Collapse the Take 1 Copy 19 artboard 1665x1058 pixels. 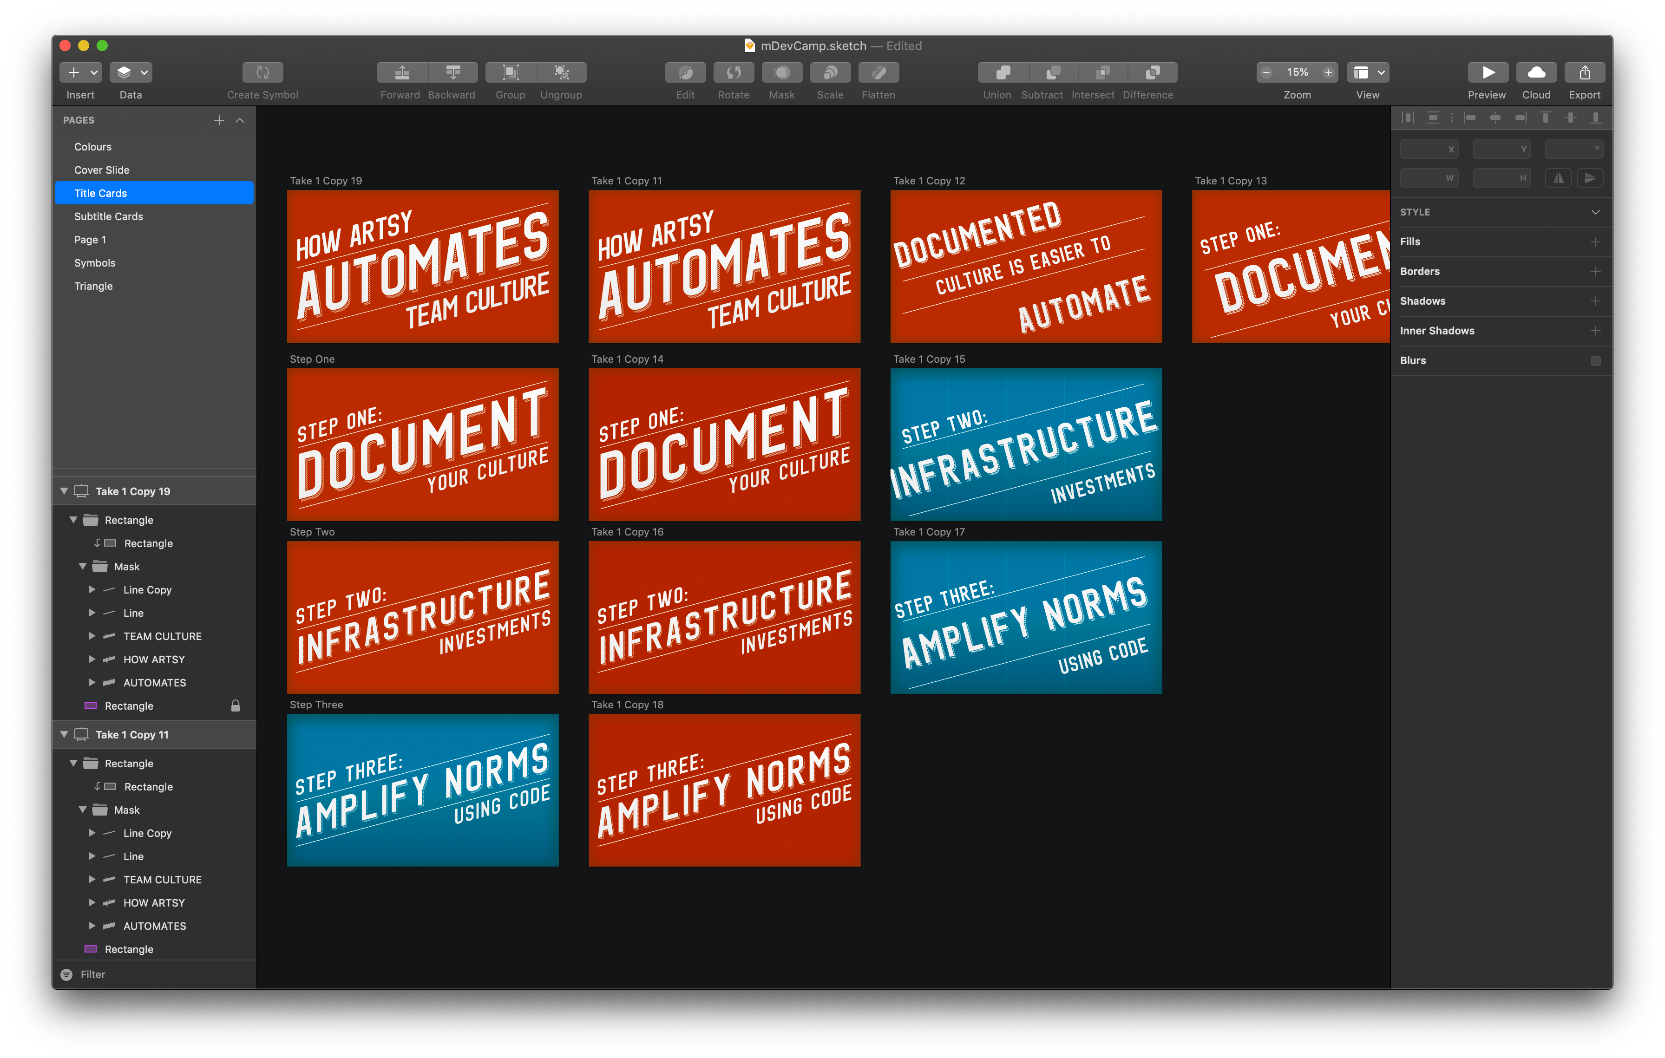point(64,491)
